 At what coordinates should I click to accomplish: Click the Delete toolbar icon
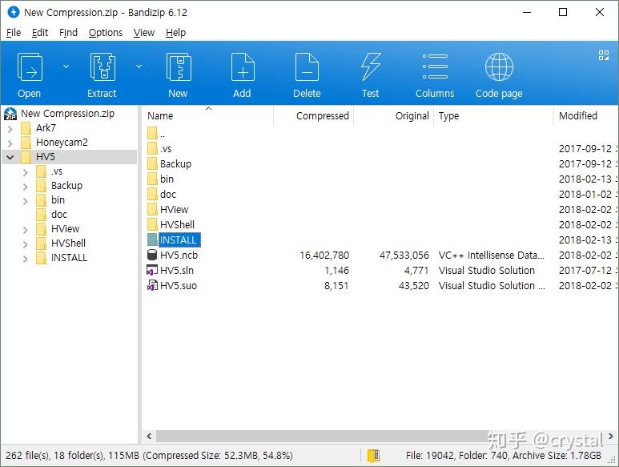coord(307,66)
